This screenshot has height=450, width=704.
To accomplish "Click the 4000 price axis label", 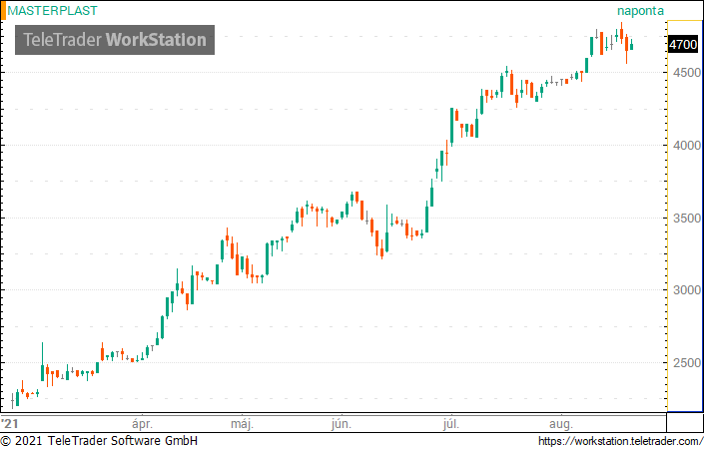I will point(687,146).
